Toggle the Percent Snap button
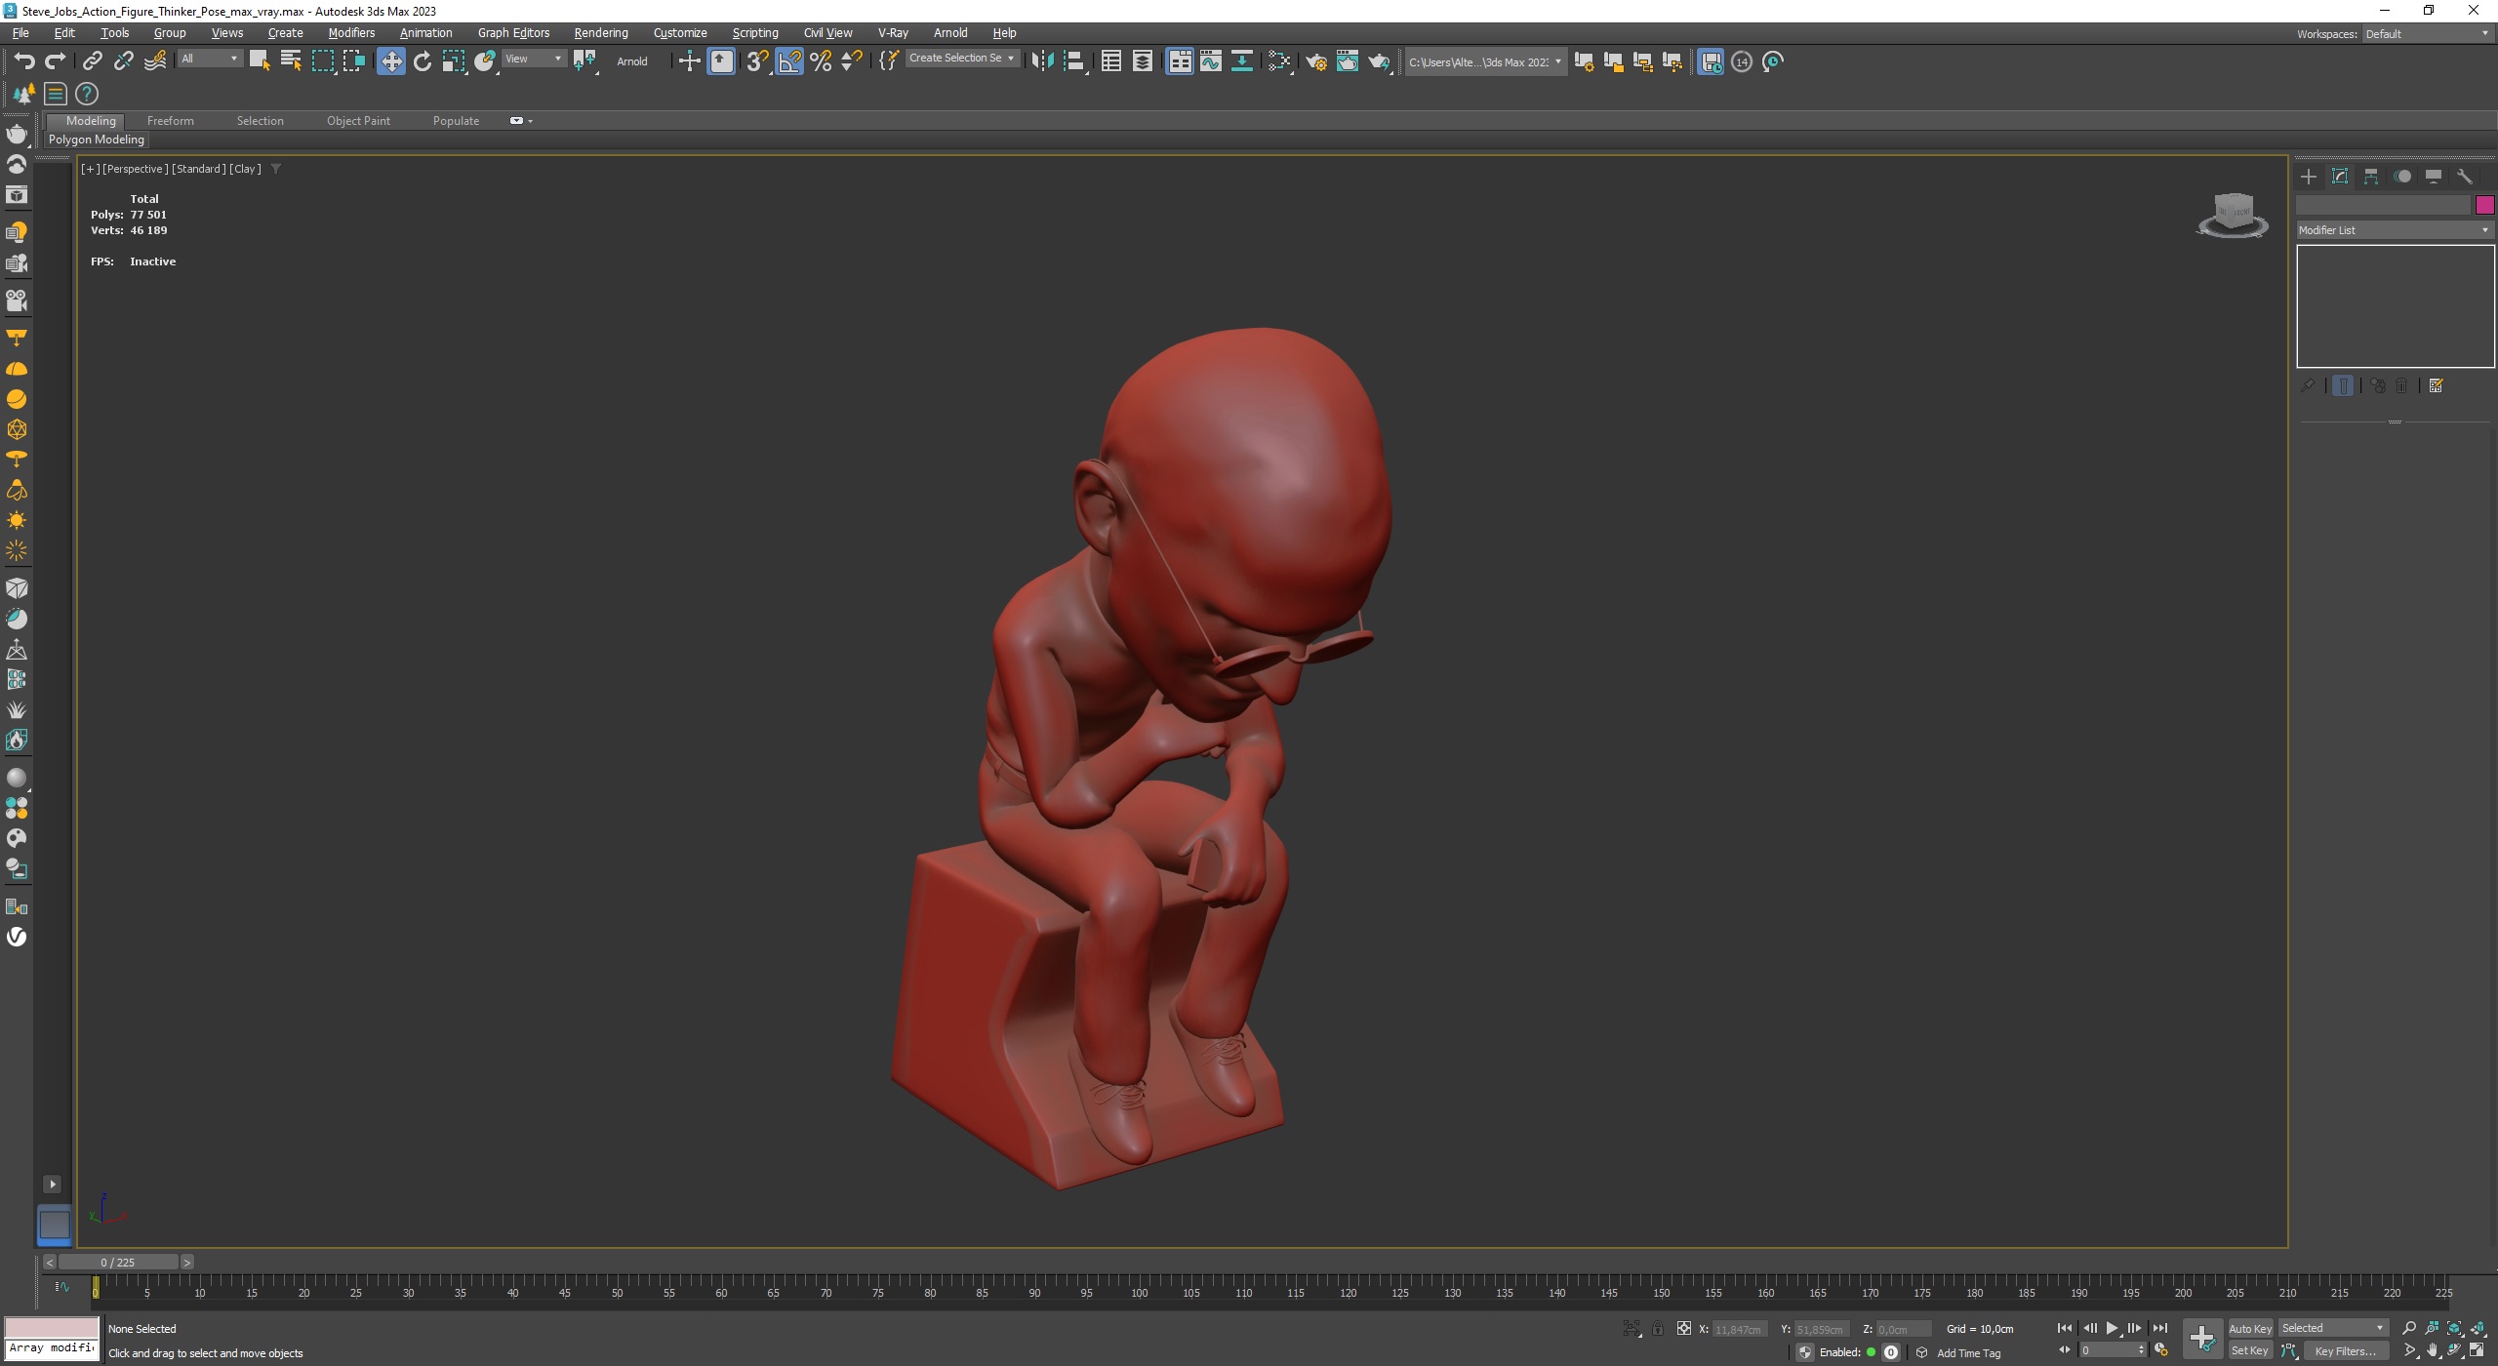Image resolution: width=2498 pixels, height=1366 pixels. tap(821, 61)
